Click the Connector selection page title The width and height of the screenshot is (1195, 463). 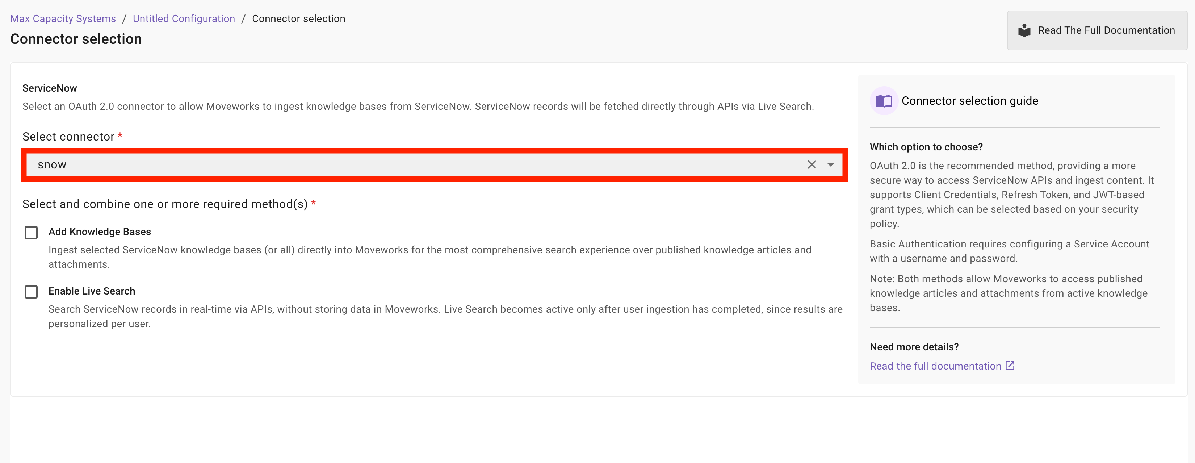76,39
